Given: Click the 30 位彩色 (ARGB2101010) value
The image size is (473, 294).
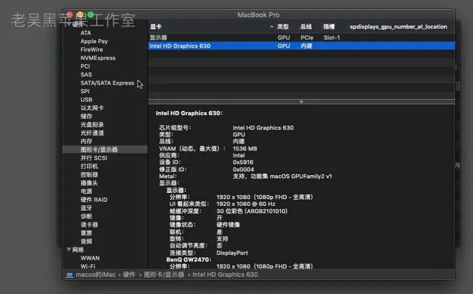Looking at the screenshot, I should (x=252, y=211).
